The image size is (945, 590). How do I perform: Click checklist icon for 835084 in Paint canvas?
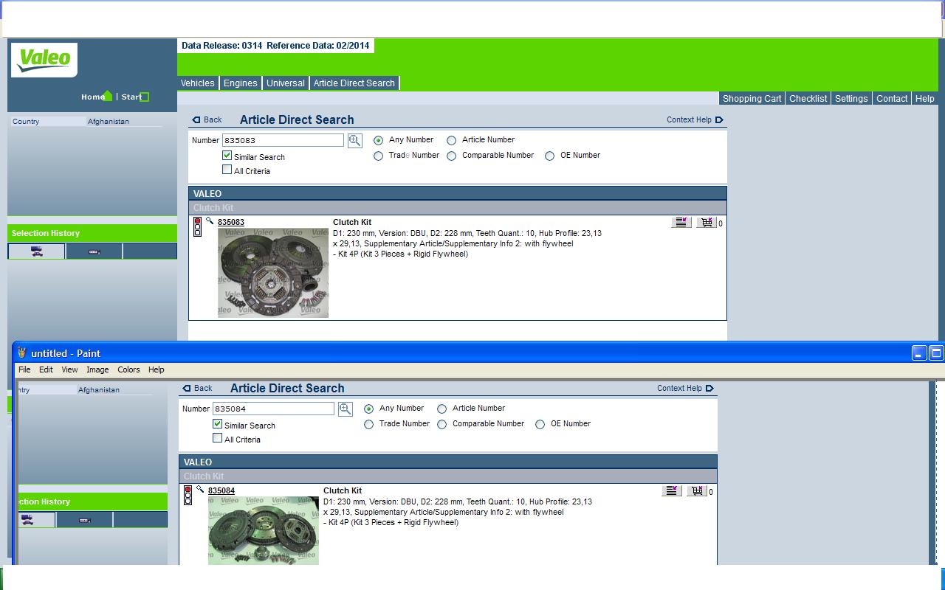pos(671,490)
